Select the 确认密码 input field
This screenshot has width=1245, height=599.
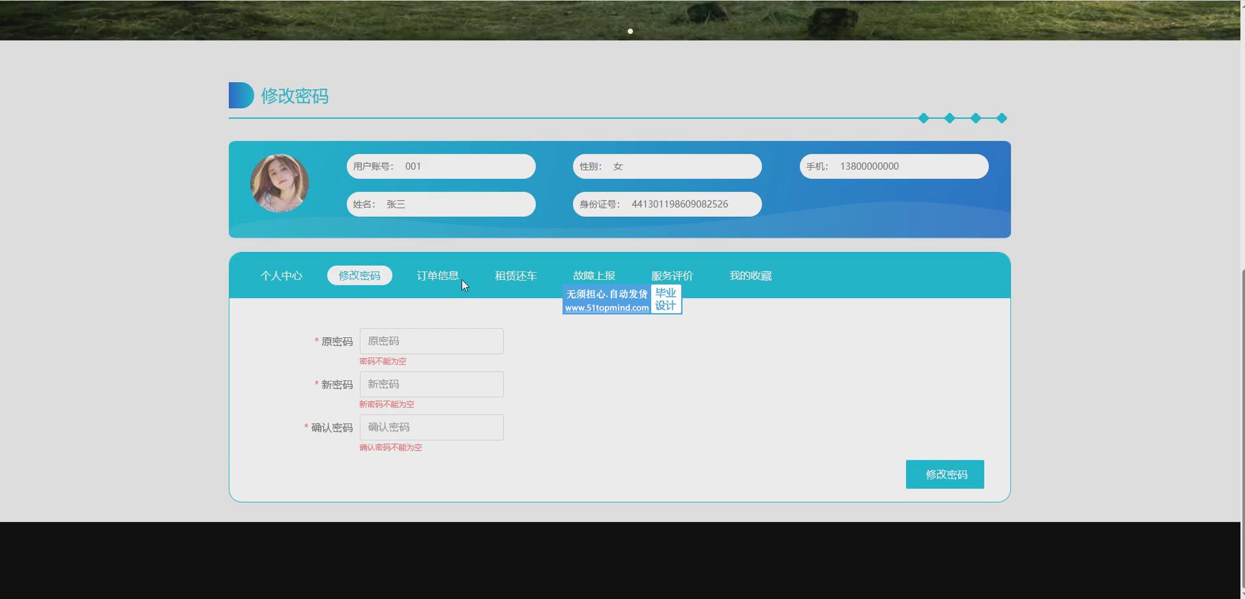(432, 427)
